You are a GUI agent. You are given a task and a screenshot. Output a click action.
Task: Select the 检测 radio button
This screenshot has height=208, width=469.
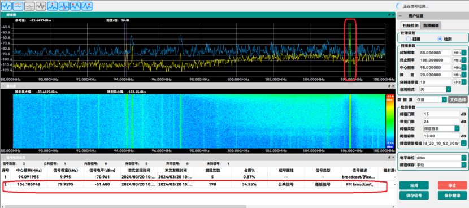click(440, 39)
